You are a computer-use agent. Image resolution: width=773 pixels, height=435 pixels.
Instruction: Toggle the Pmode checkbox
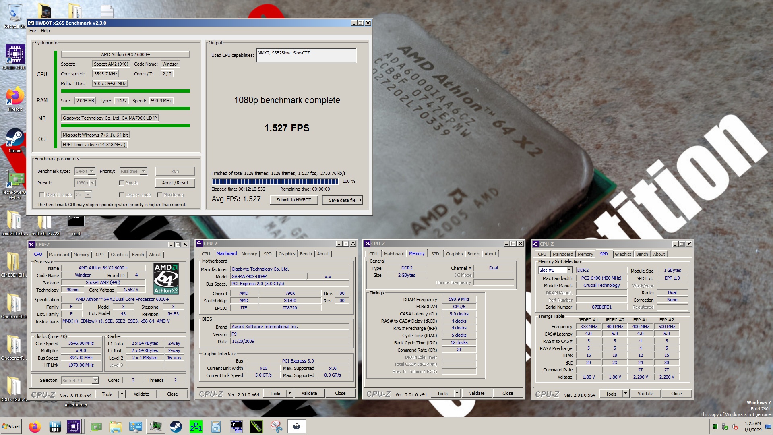121,183
